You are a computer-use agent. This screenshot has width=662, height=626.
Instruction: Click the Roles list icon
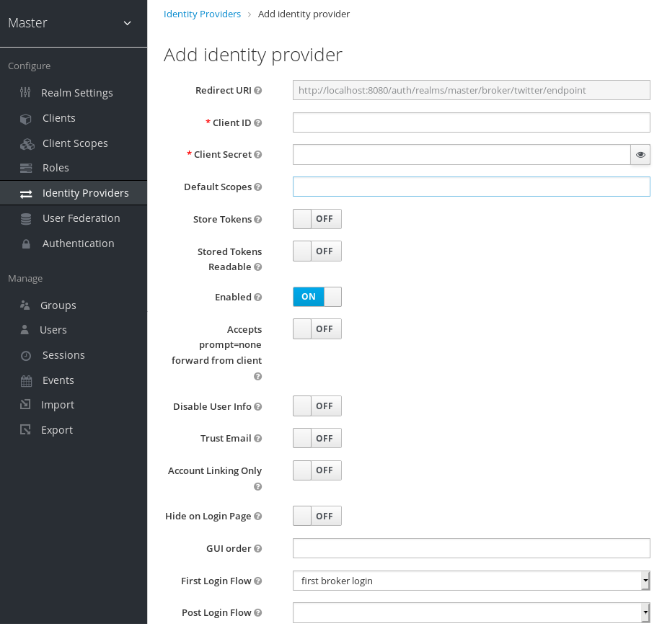point(26,169)
